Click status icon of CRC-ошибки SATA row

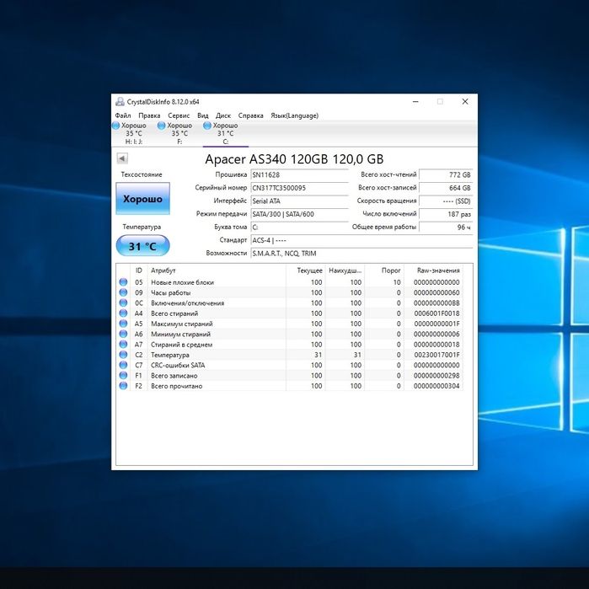(123, 366)
